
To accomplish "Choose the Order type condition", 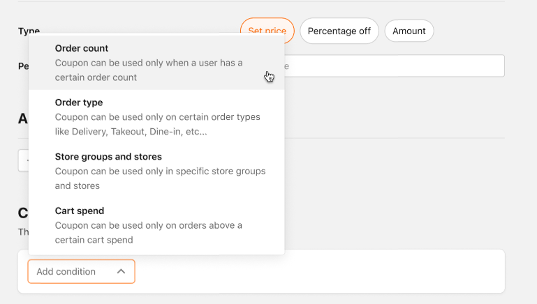I will pos(79,102).
